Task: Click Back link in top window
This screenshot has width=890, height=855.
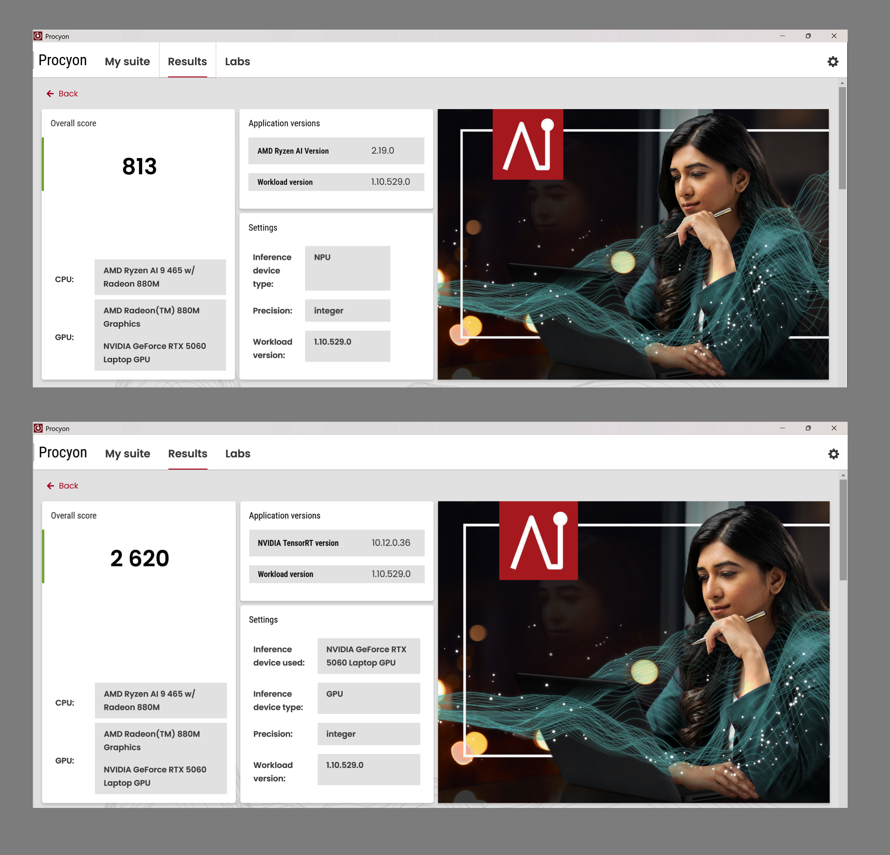Action: pyautogui.click(x=68, y=94)
